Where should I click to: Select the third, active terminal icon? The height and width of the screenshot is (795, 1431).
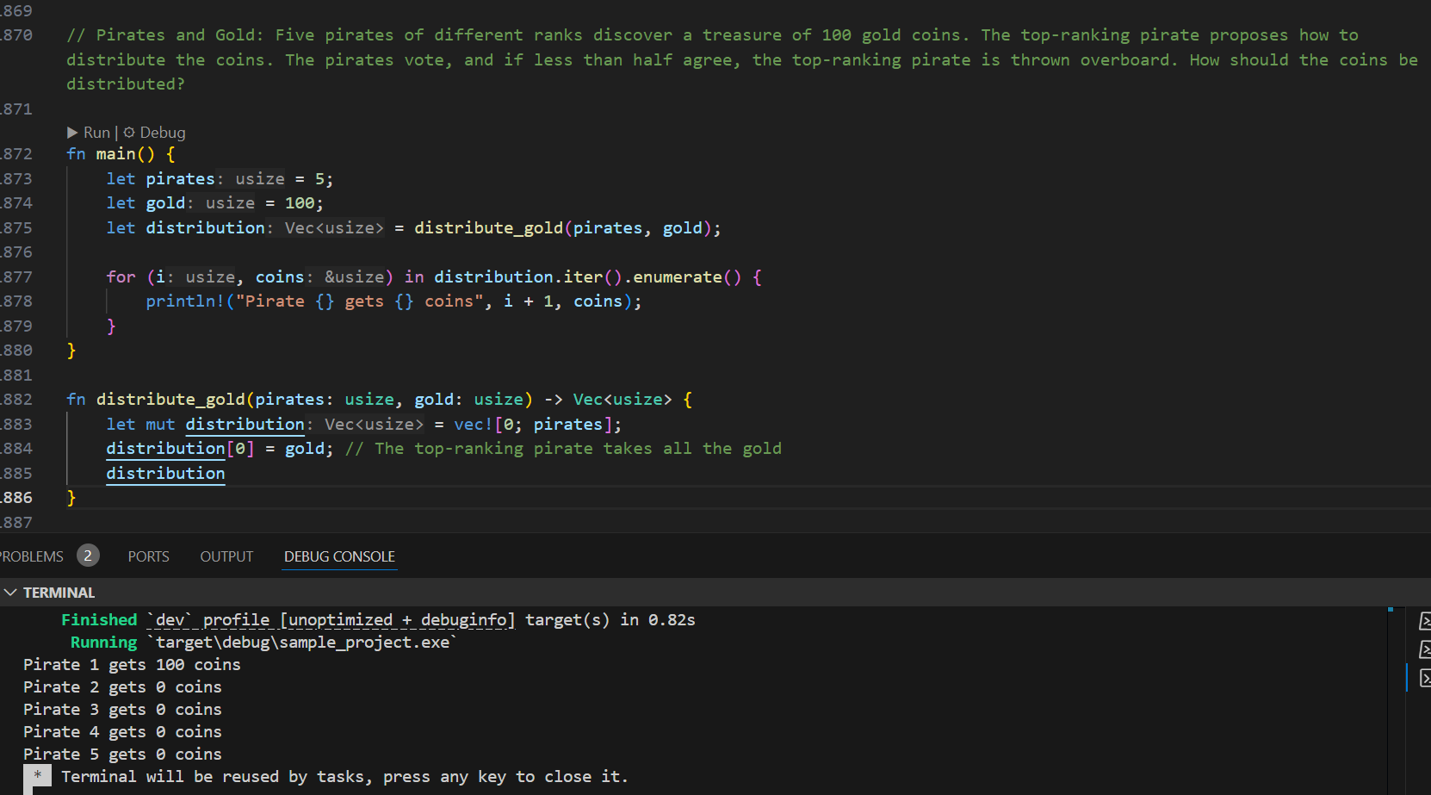[x=1425, y=678]
